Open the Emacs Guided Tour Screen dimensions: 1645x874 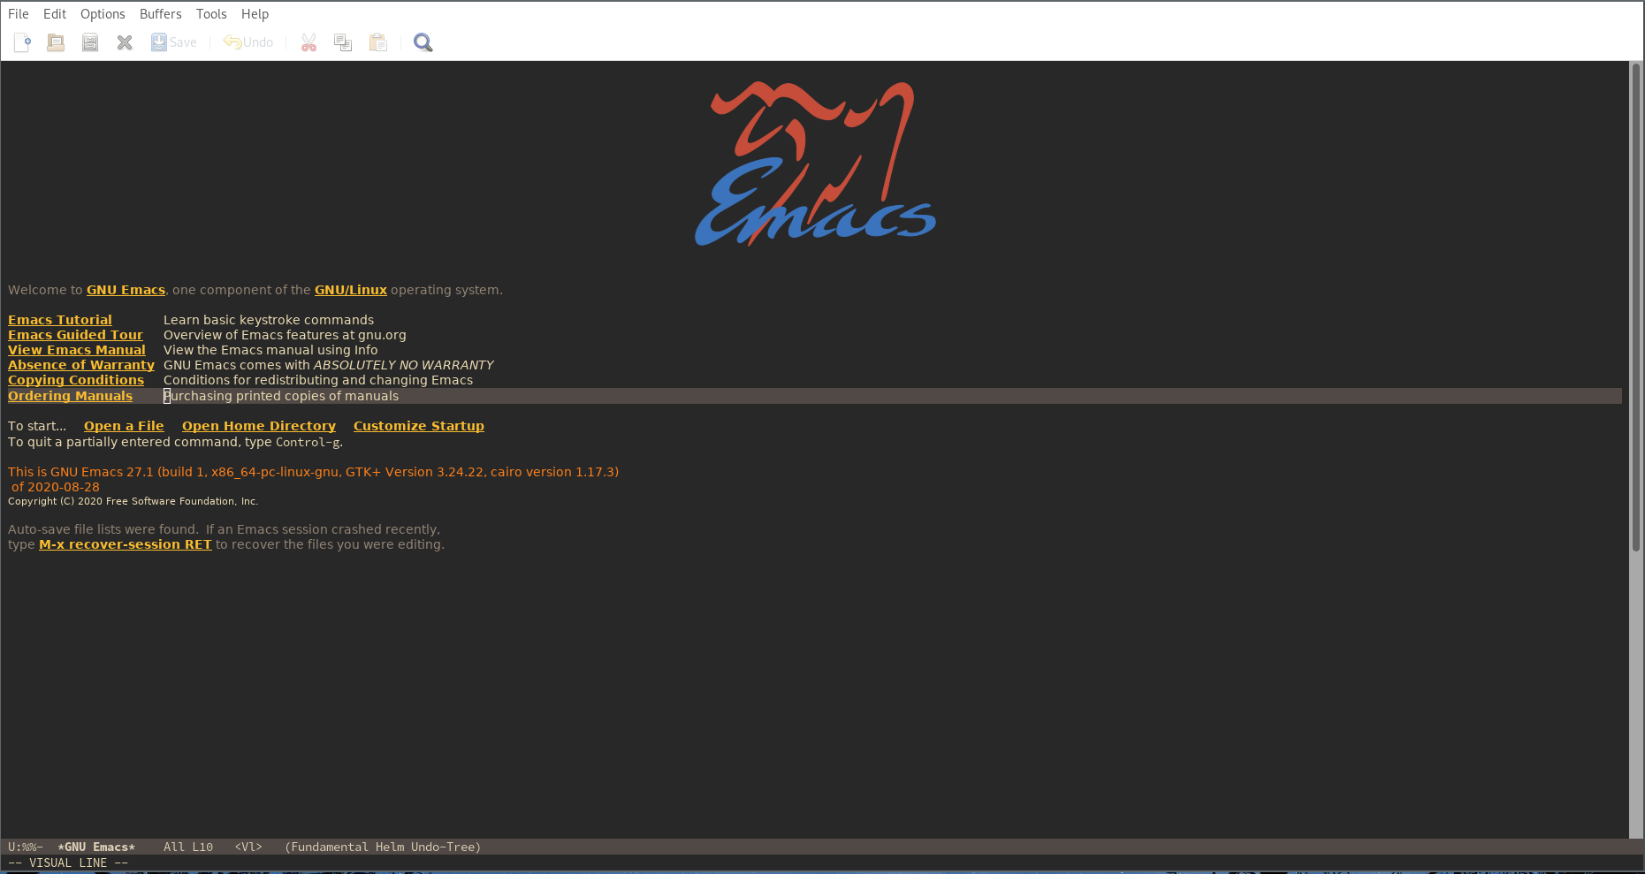75,334
